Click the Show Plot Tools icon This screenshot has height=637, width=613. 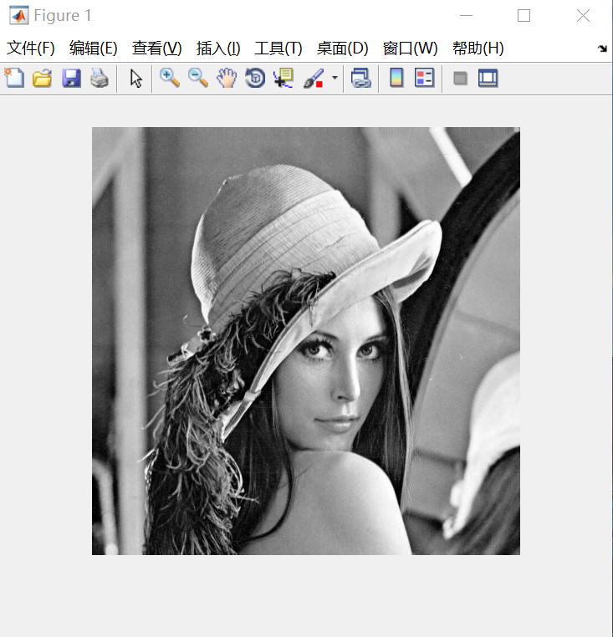[x=488, y=78]
